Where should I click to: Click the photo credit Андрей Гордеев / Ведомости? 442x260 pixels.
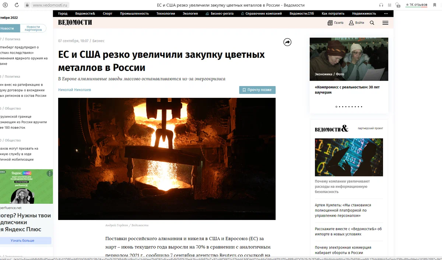coord(127,225)
